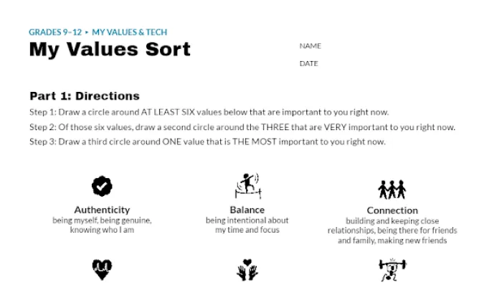Click the Step 3 instruction text

click(x=207, y=141)
